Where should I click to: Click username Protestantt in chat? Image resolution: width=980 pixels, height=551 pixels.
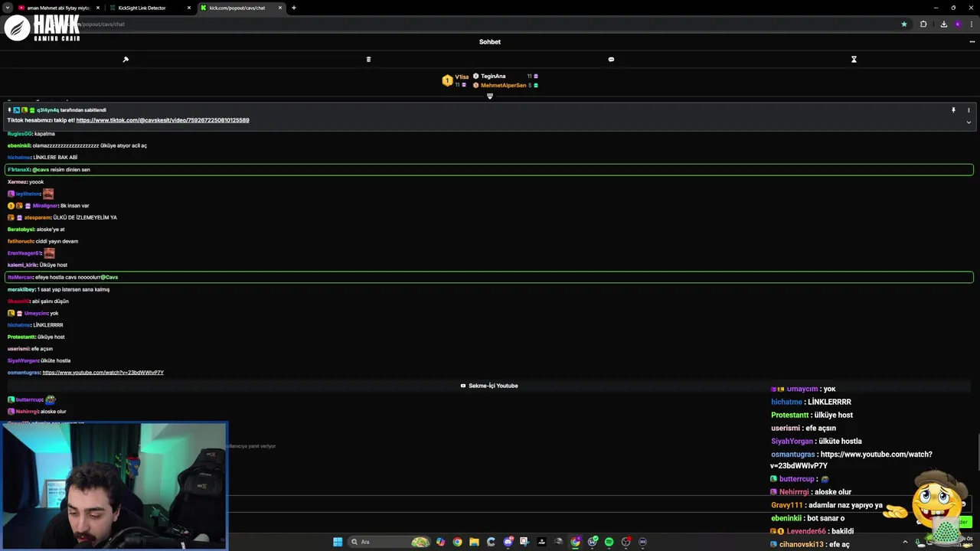(21, 337)
